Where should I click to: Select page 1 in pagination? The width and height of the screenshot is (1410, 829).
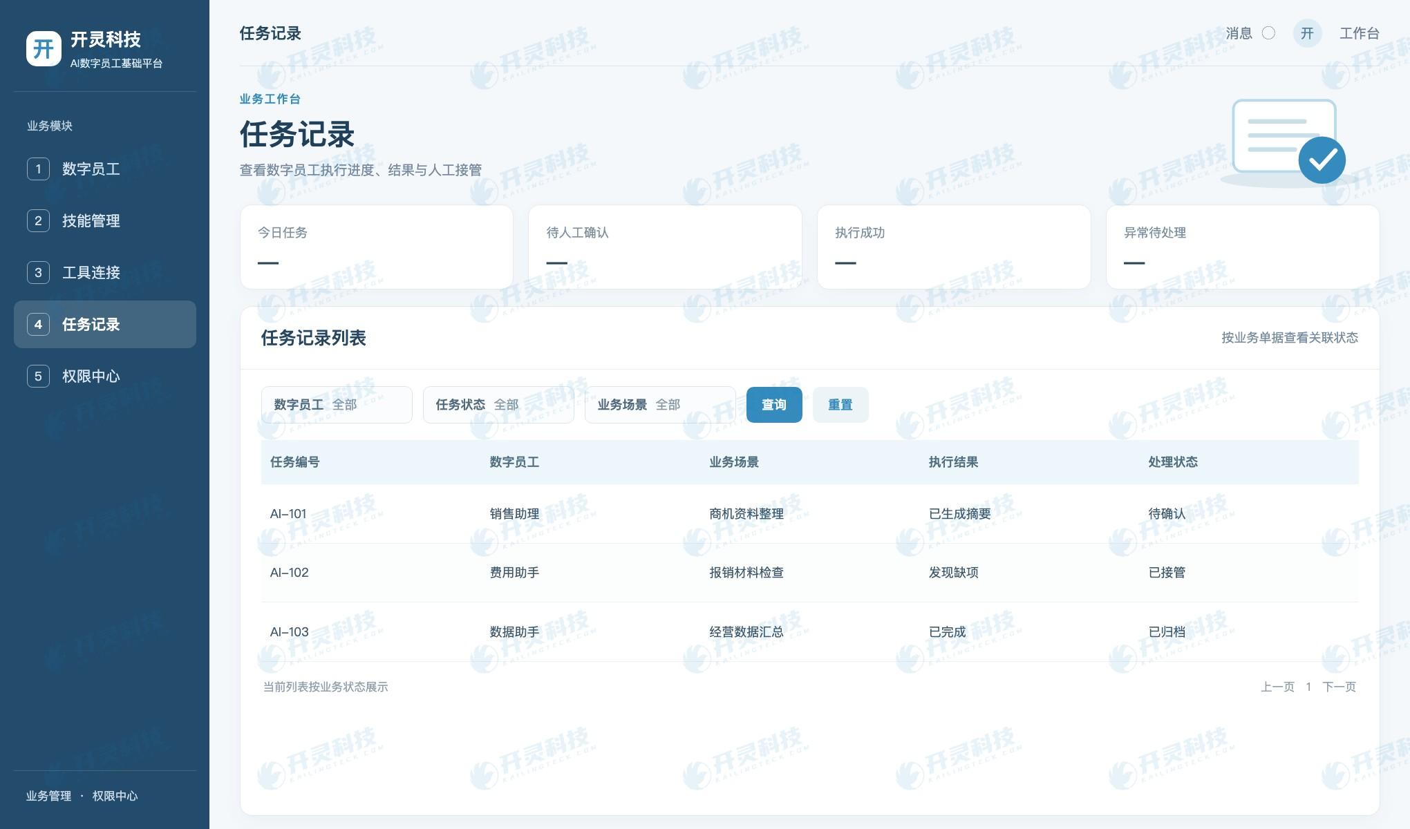(x=1308, y=687)
